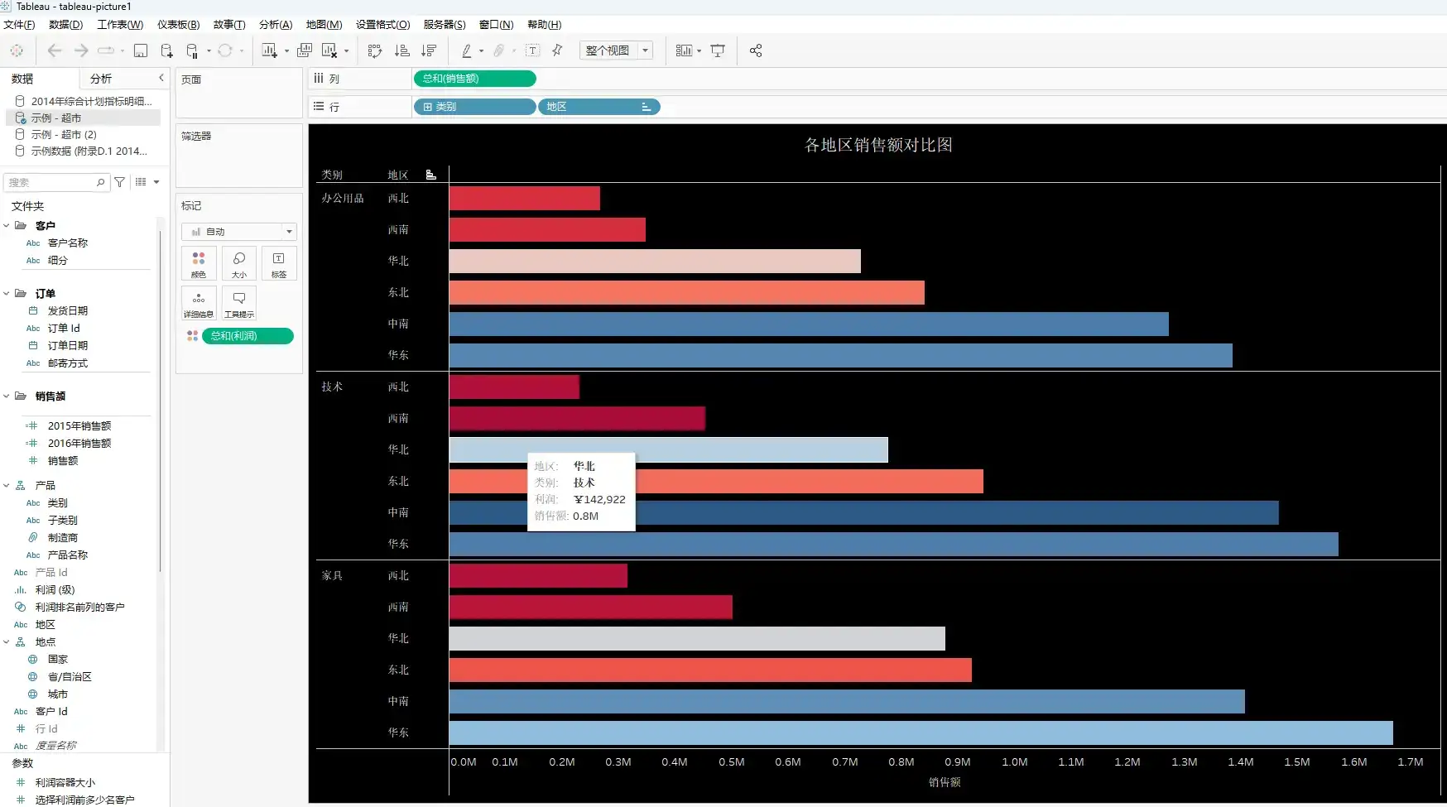Sort bars descending with toolbar icon

coord(429,50)
